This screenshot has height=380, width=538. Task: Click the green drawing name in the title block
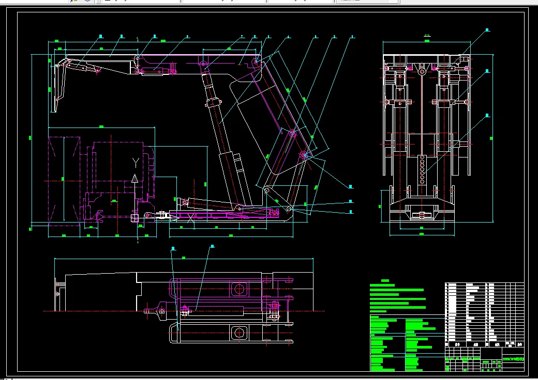(x=513, y=359)
